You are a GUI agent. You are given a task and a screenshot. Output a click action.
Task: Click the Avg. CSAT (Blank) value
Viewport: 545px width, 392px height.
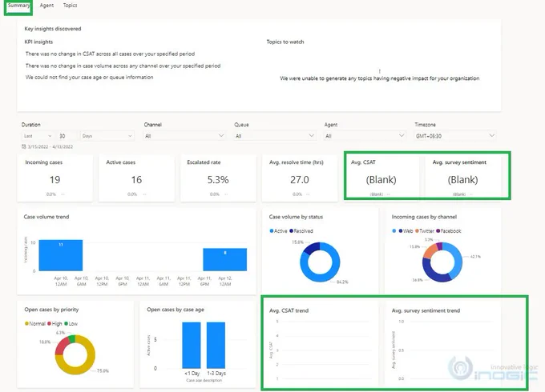click(381, 180)
